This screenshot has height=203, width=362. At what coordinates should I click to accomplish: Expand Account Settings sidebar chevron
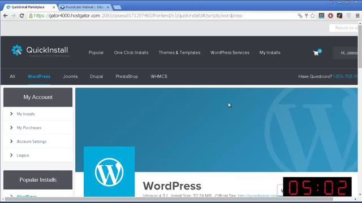[x=11, y=142]
